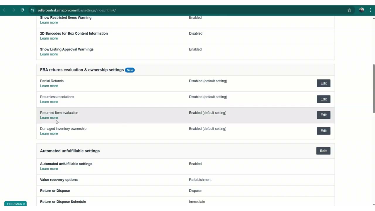
Task: Bookmark this page with the star icon
Action: [350, 10]
